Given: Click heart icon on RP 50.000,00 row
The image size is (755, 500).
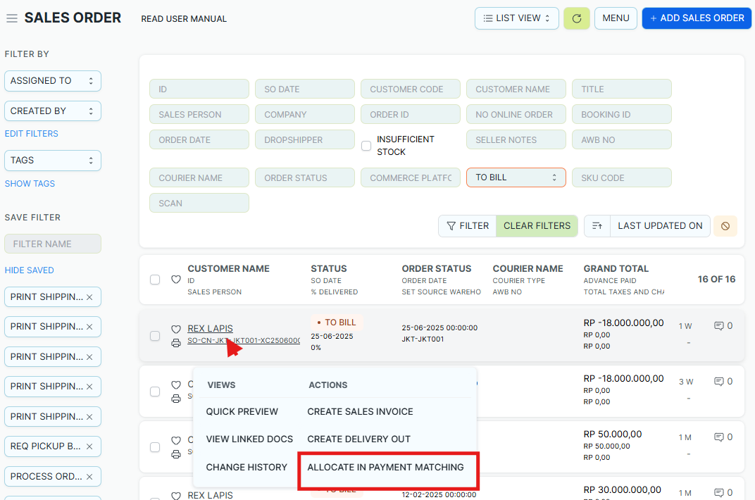Looking at the screenshot, I should [176, 440].
